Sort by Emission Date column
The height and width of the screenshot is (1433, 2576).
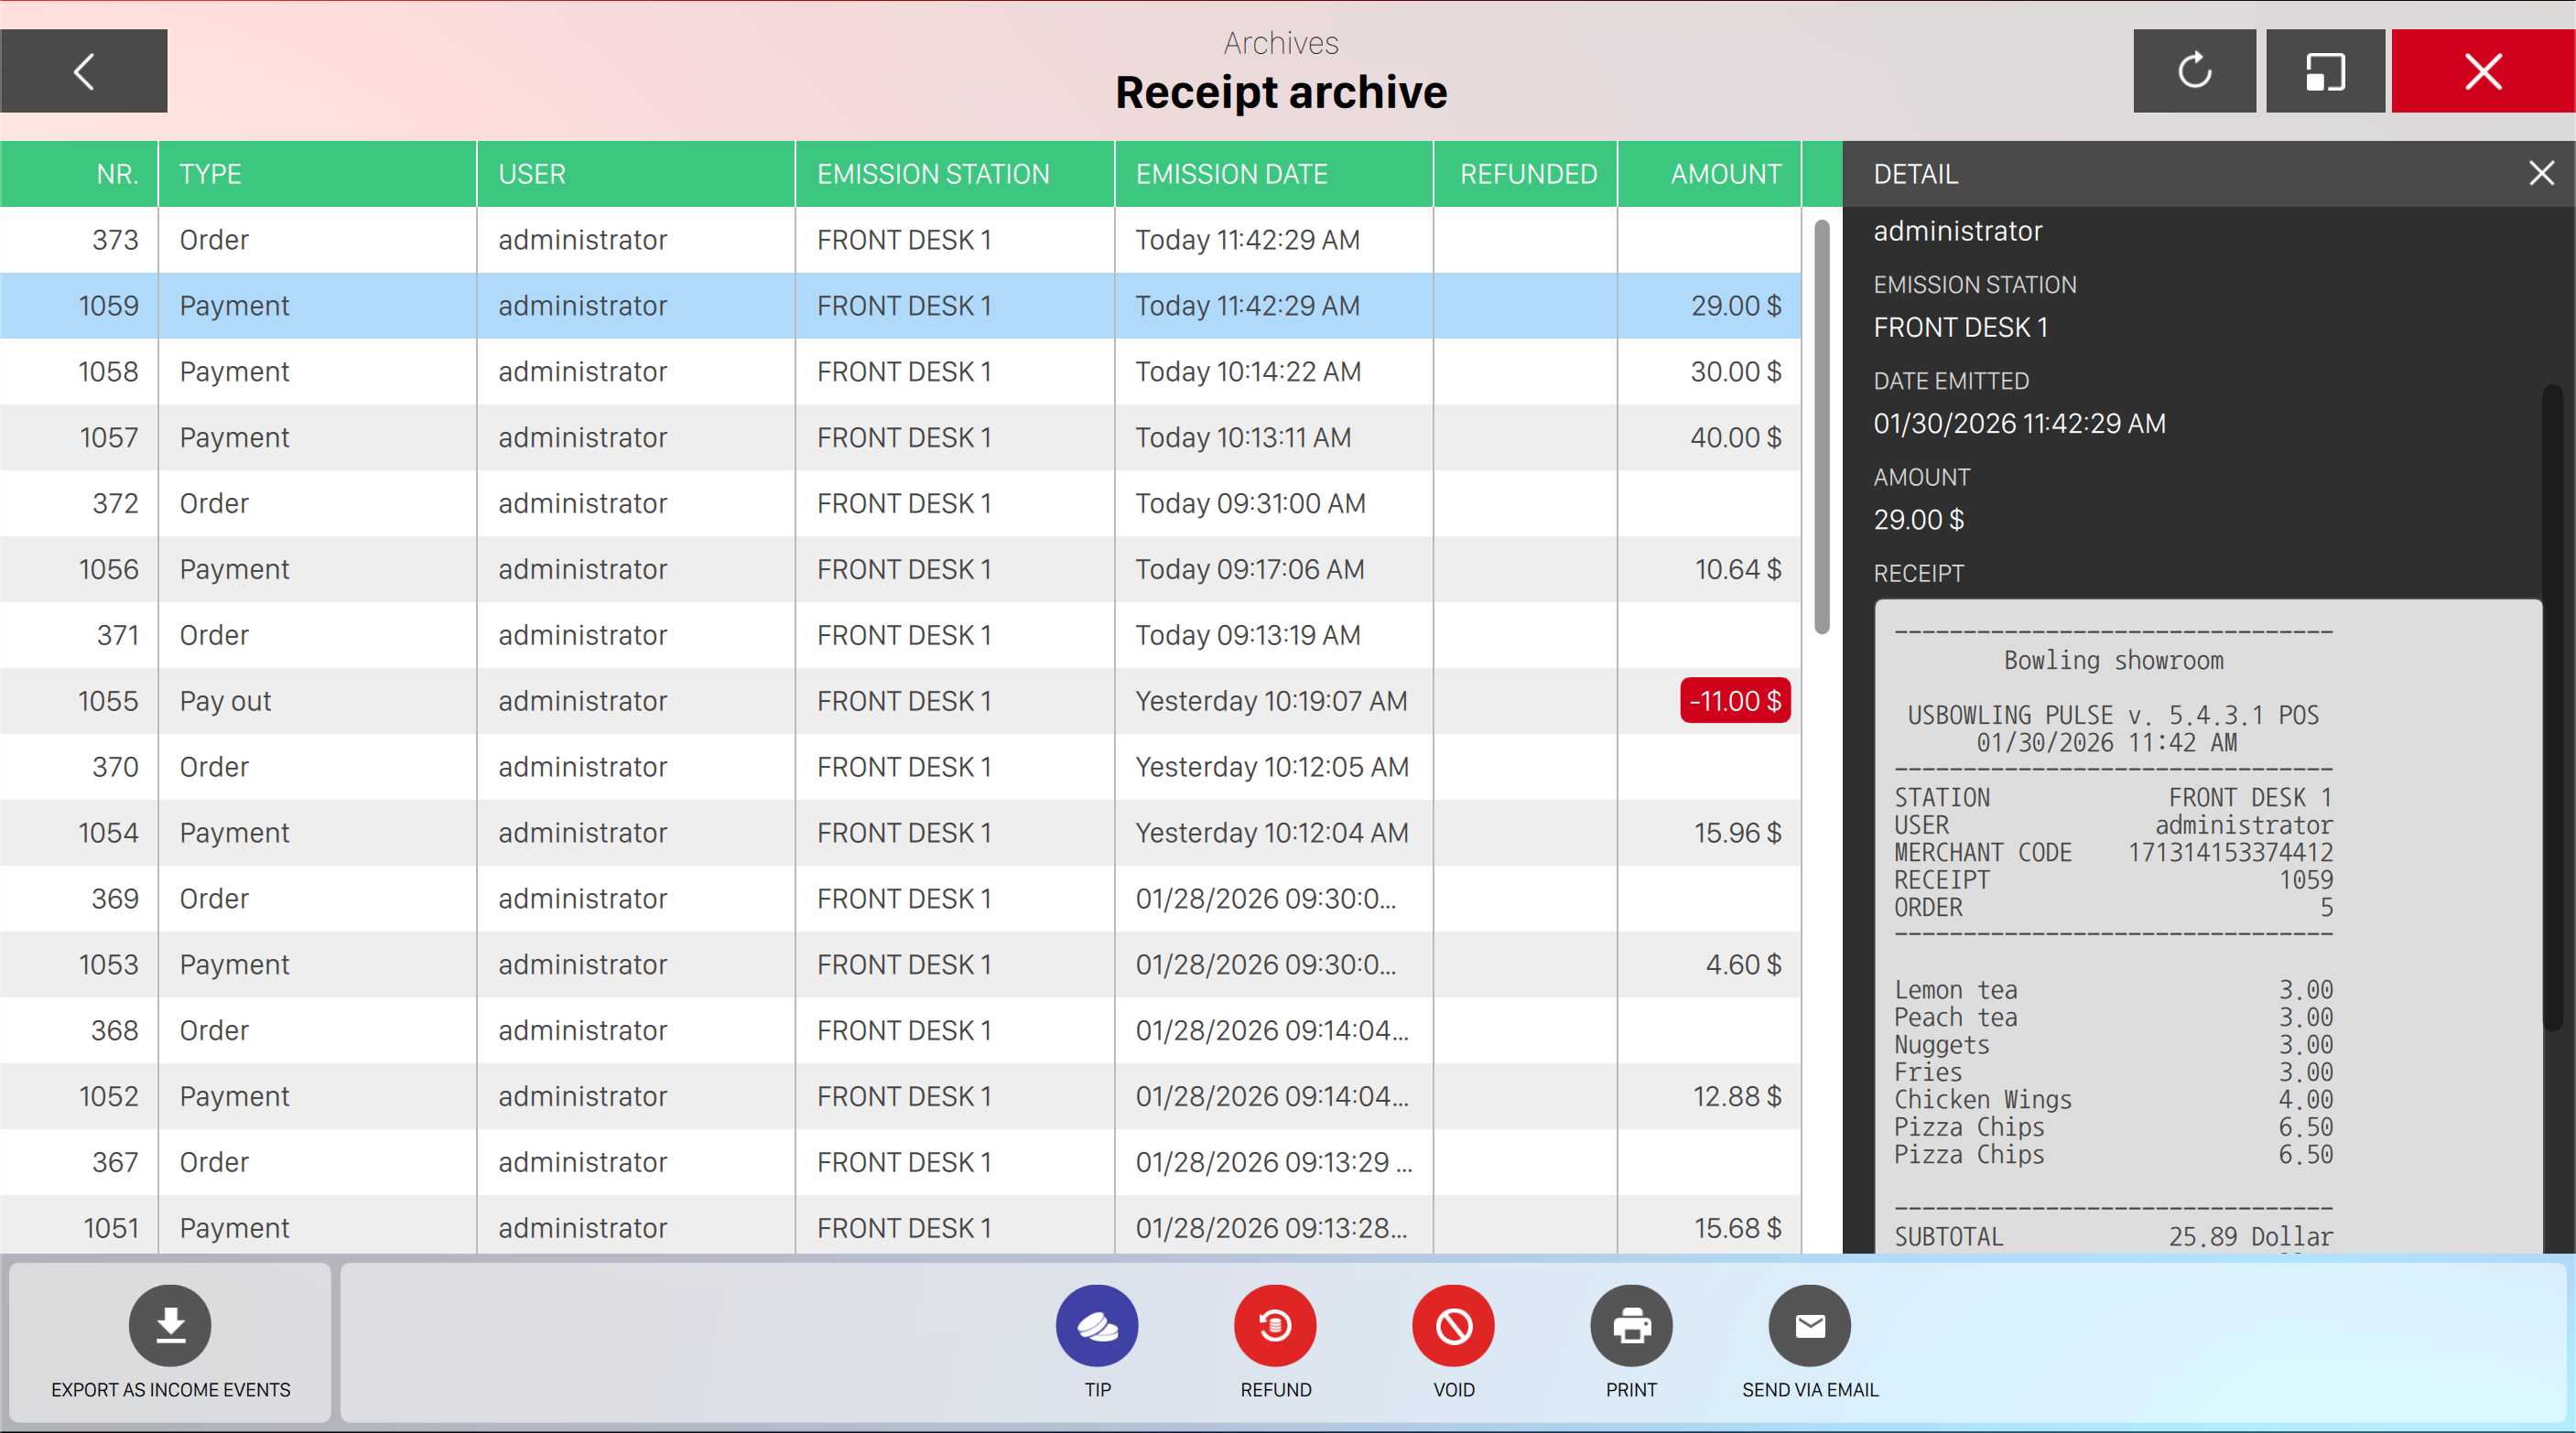pyautogui.click(x=1231, y=174)
